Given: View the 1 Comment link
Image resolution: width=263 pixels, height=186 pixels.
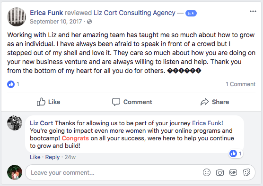Looking at the screenshot, I should [x=240, y=84].
